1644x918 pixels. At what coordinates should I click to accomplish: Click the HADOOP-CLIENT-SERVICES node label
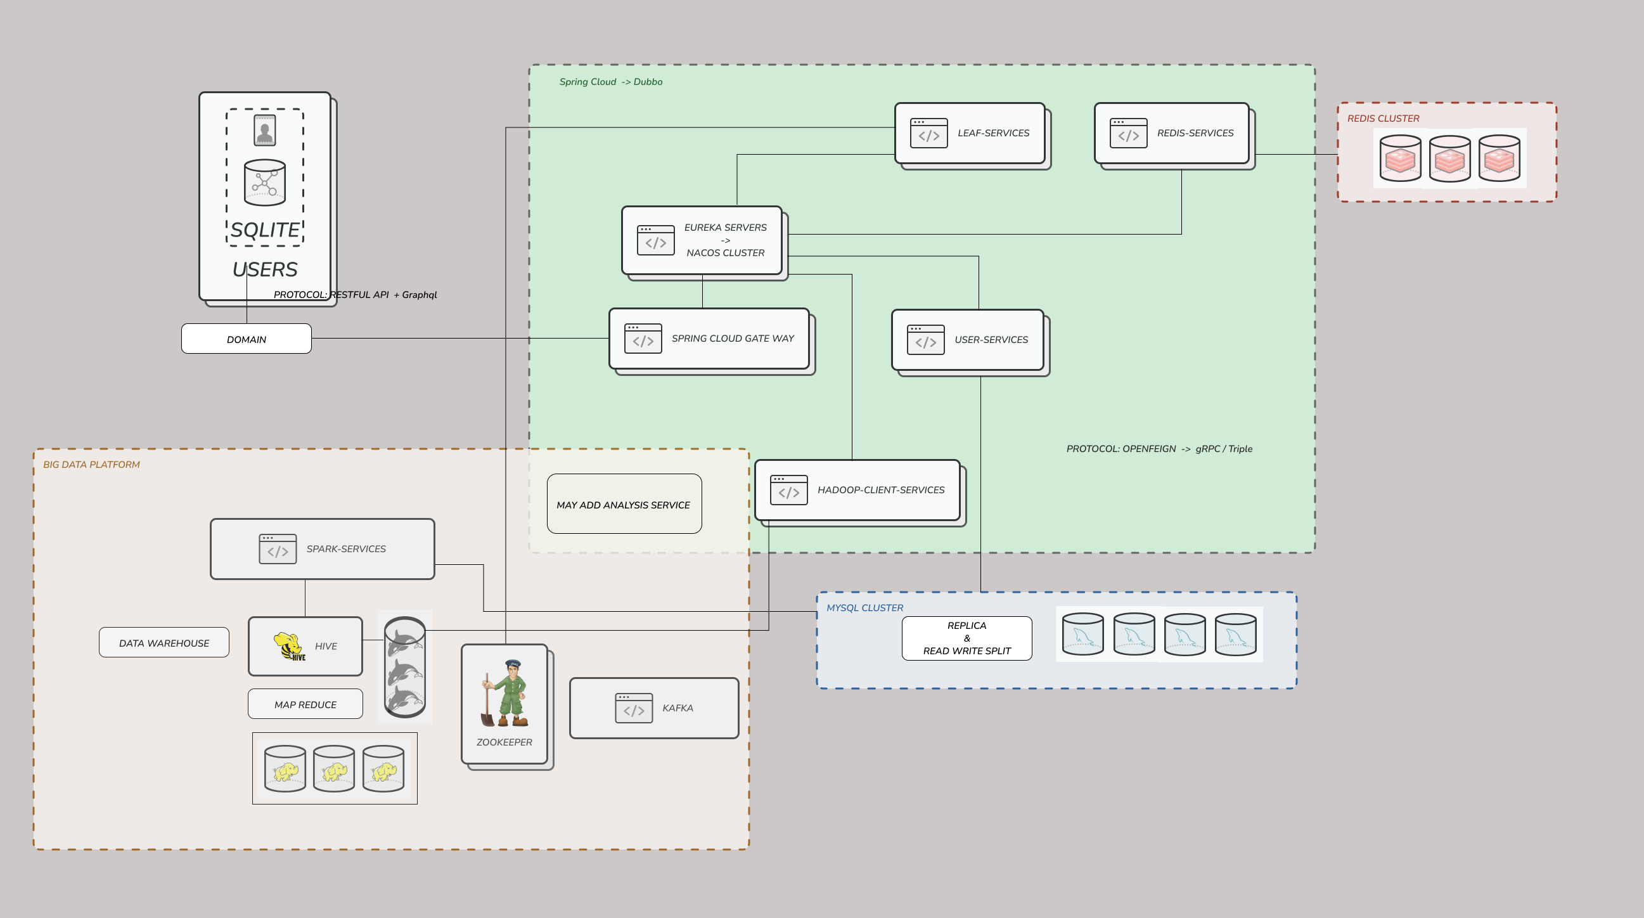coord(880,489)
